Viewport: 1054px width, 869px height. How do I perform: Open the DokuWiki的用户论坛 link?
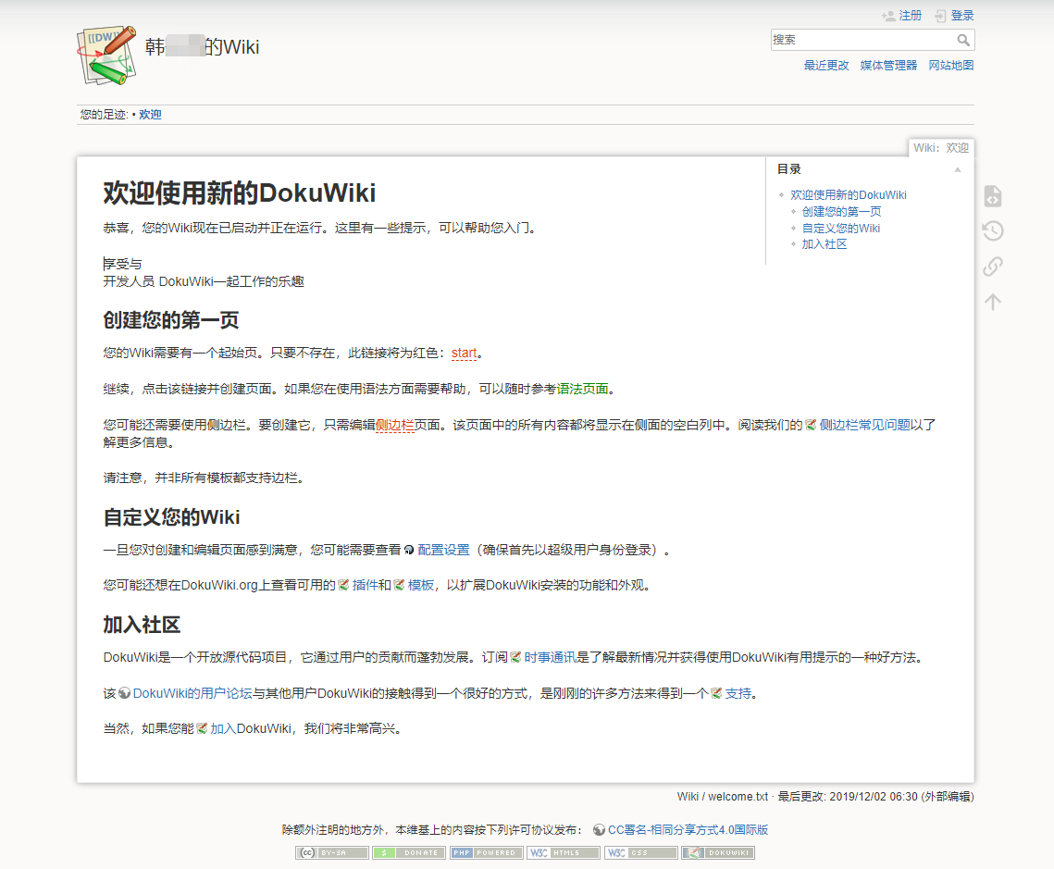coord(192,693)
